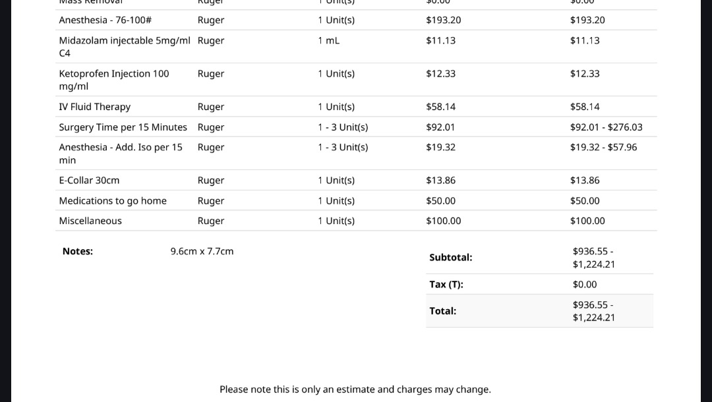The height and width of the screenshot is (402, 712).
Task: Select the 1 mL Midazolam quantity
Action: [328, 40]
